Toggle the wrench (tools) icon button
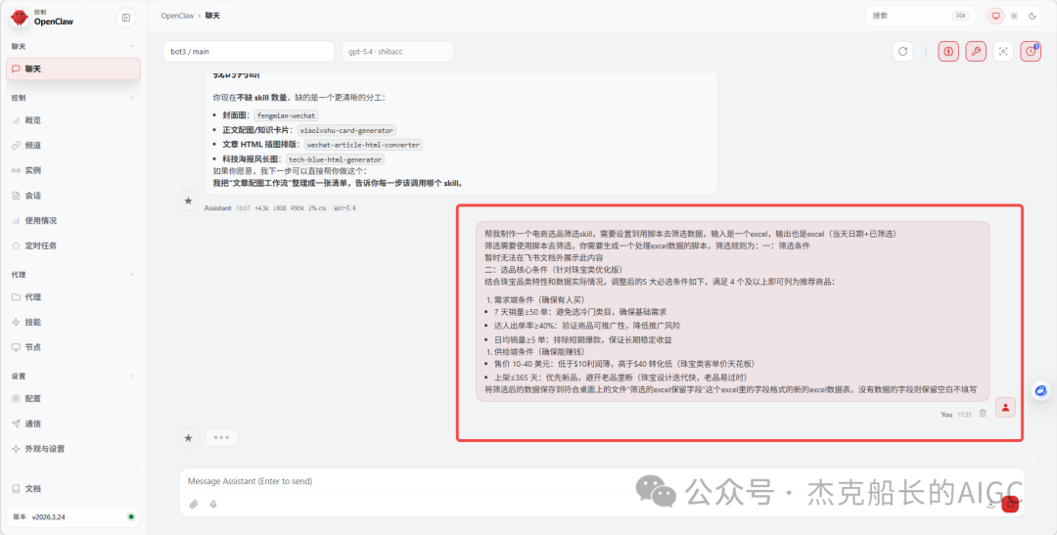The image size is (1057, 535). point(976,51)
